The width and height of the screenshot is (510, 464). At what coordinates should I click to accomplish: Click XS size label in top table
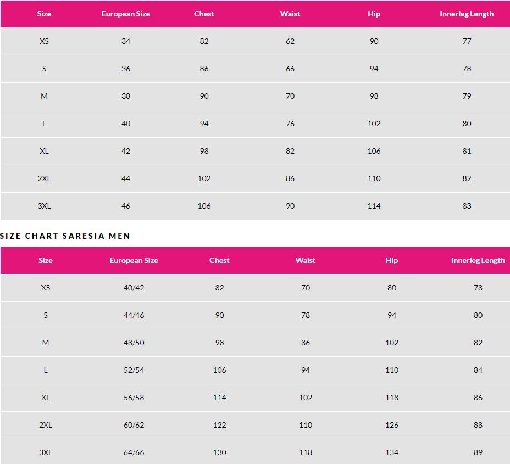pos(44,41)
